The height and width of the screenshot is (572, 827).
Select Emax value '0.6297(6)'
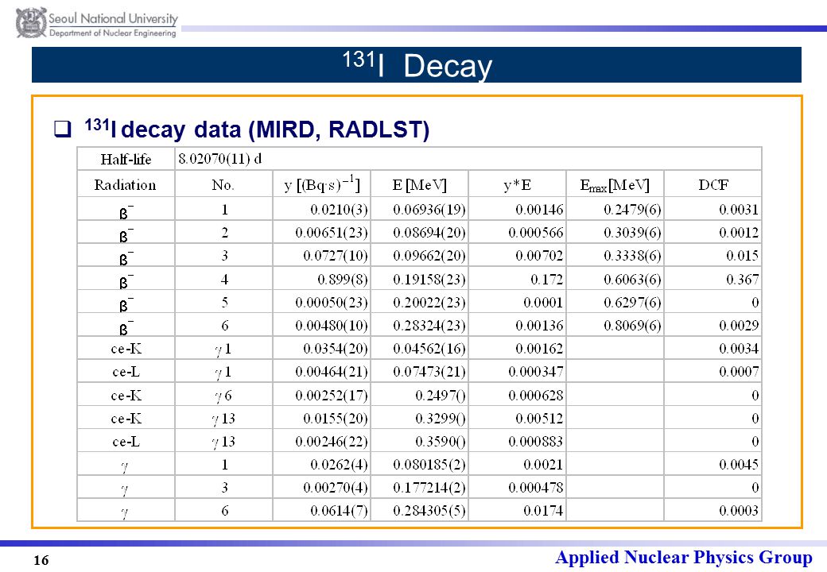[x=632, y=303]
